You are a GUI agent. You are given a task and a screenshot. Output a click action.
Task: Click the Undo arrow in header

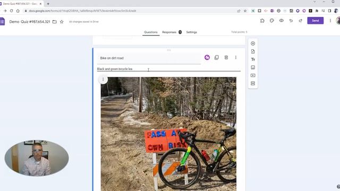click(x=291, y=21)
